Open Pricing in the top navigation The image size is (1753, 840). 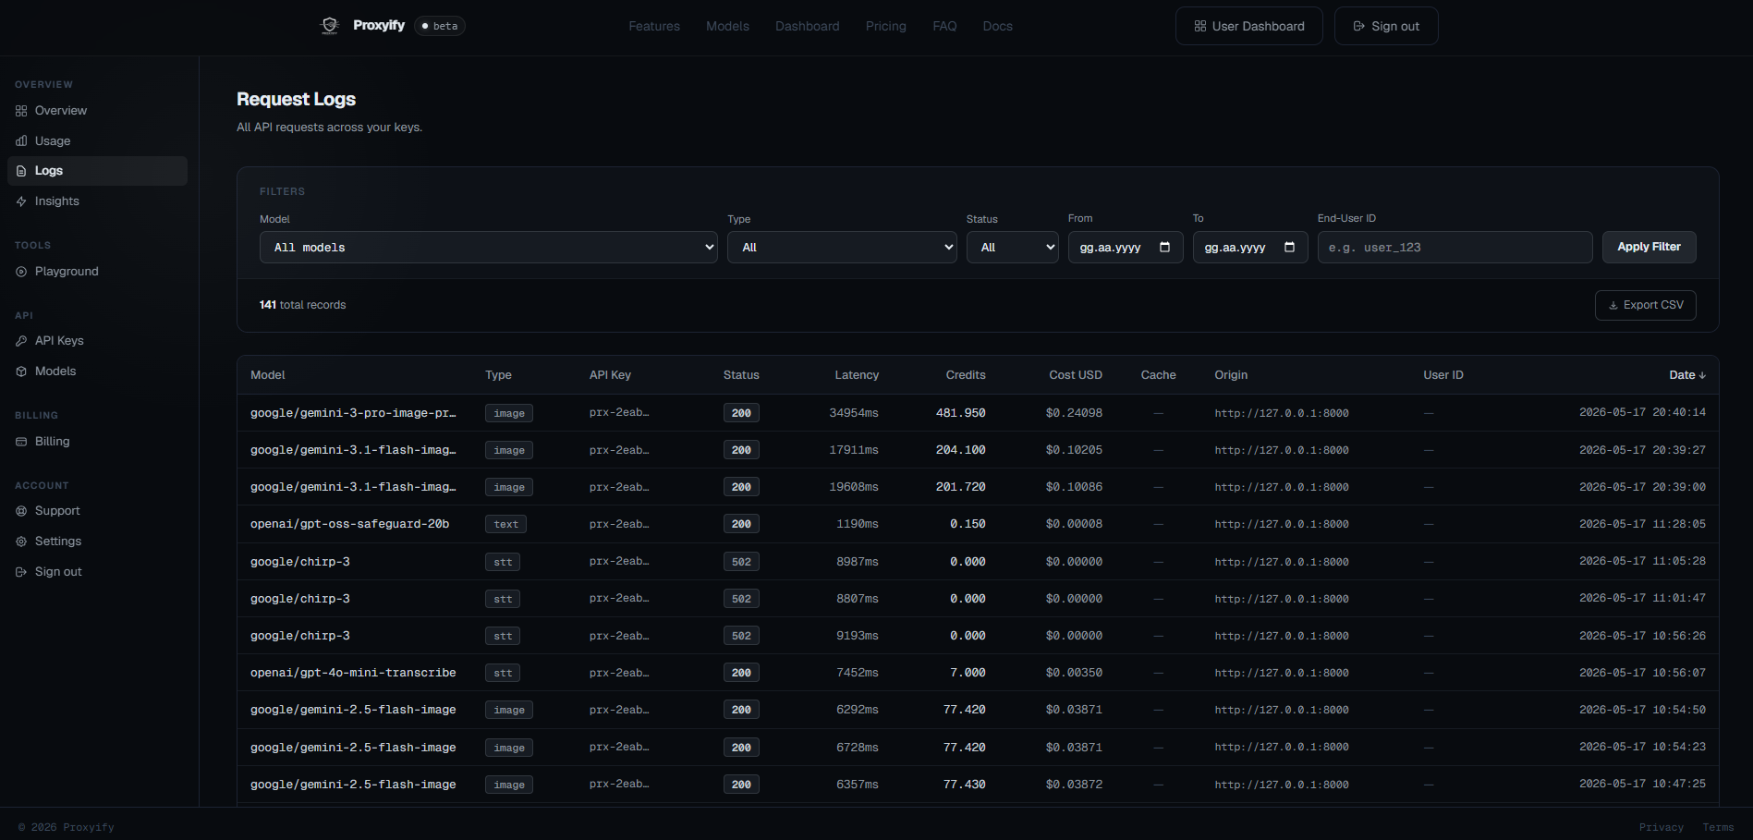coord(886,26)
